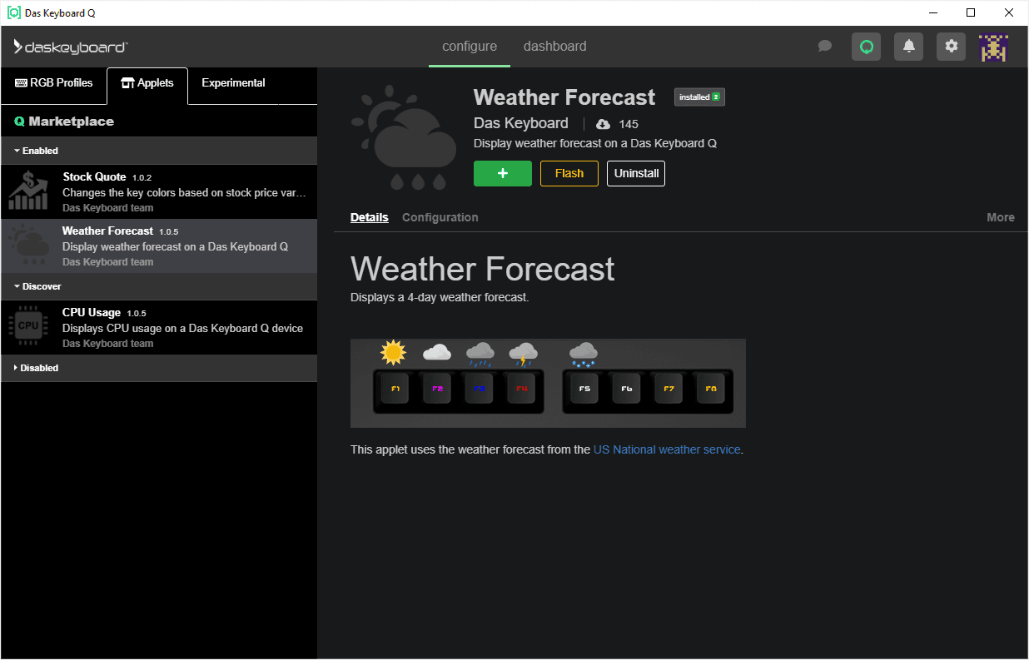Image resolution: width=1029 pixels, height=660 pixels.
Task: Collapse the Enabled section
Action: [36, 151]
